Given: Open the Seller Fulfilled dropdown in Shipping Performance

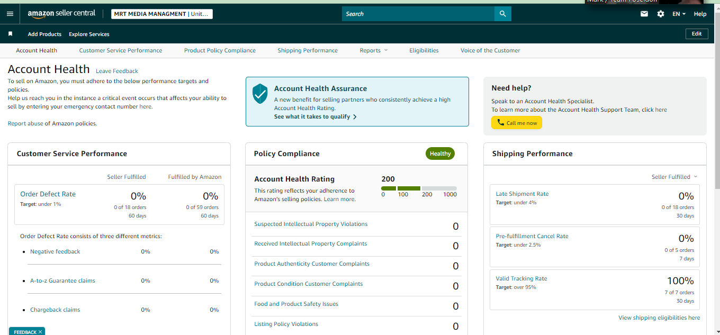Looking at the screenshot, I should (x=674, y=177).
